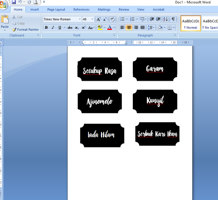Expand the Paste options arrow
The height and width of the screenshot is (200, 218).
[x=5, y=30]
